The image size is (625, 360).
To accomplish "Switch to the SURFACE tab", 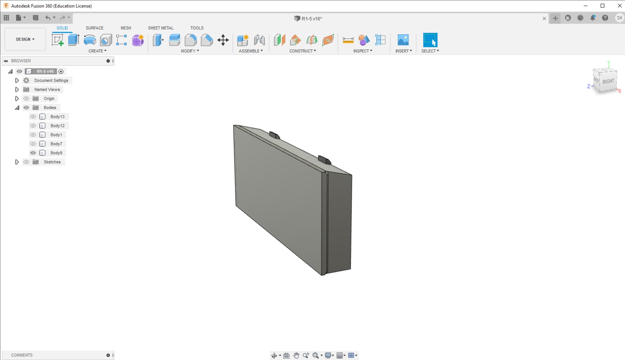I will 95,28.
